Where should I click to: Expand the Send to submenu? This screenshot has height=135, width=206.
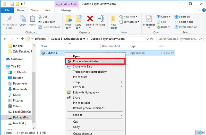tap(95, 115)
